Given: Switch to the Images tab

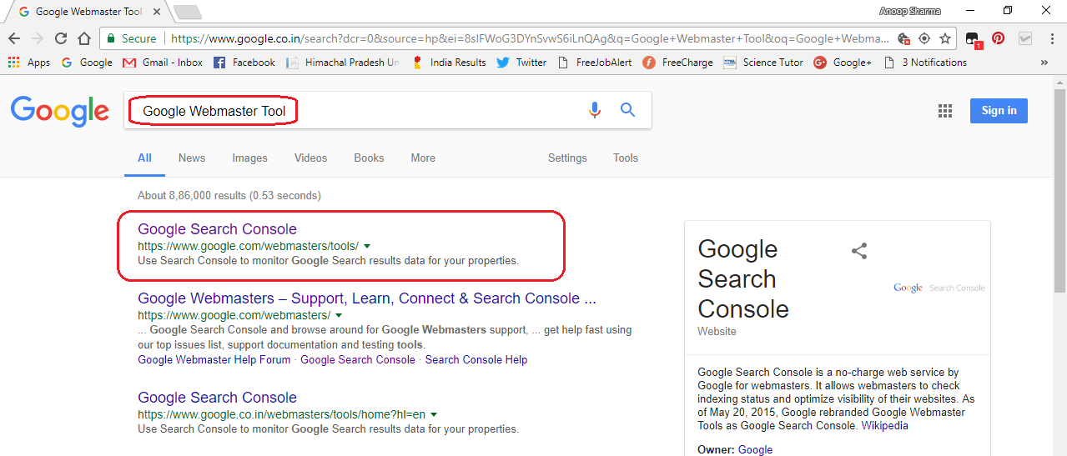Looking at the screenshot, I should click(249, 158).
